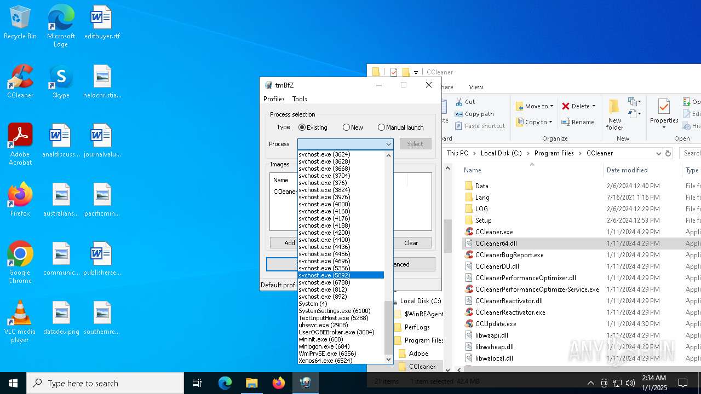Sort by the Date modified column
Viewport: 701px width, 394px height.
point(627,170)
